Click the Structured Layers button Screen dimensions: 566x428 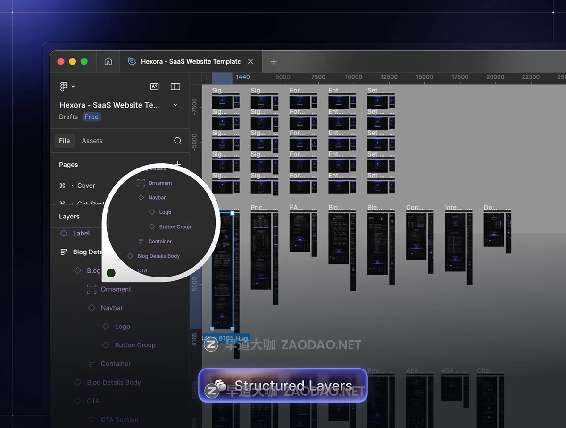pos(283,386)
